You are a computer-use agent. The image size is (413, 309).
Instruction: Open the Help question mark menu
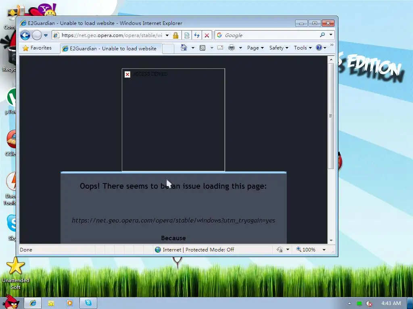321,48
